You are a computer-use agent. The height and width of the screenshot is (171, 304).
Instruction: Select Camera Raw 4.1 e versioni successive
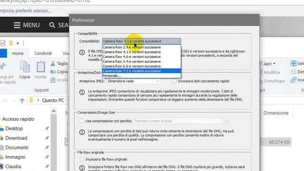(x=142, y=52)
